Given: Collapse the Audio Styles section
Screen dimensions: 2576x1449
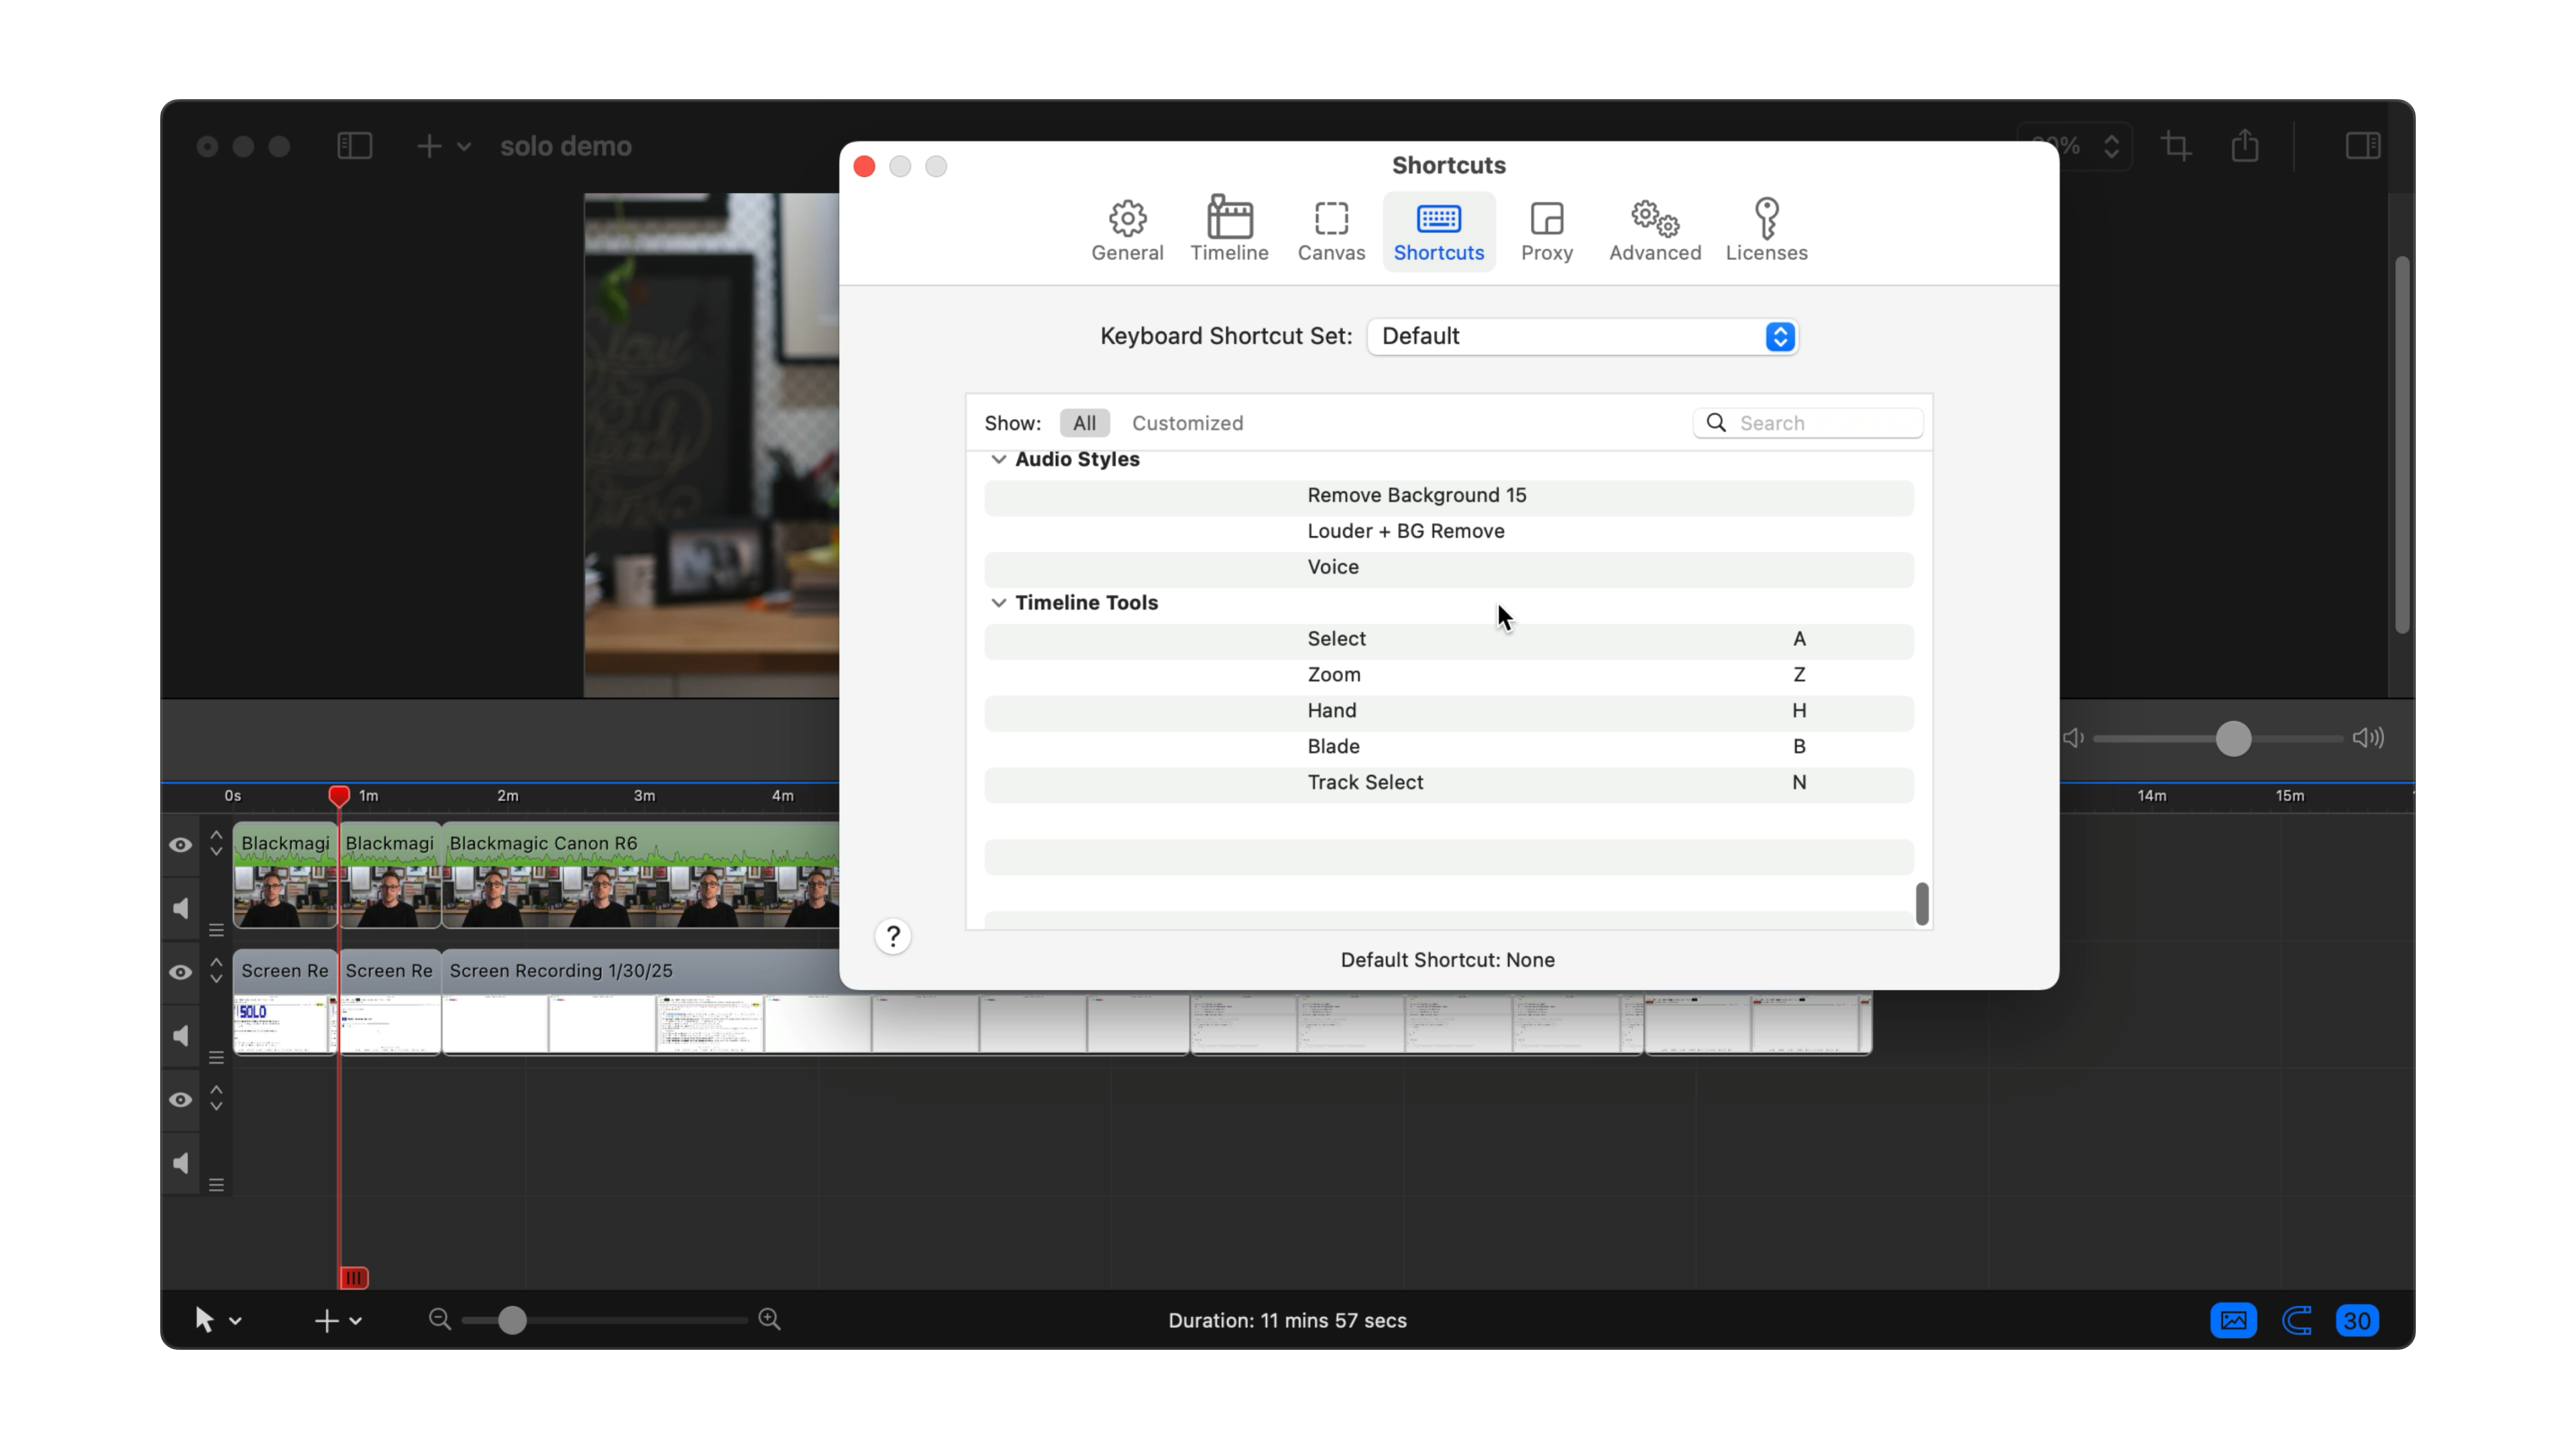Looking at the screenshot, I should pos(998,459).
